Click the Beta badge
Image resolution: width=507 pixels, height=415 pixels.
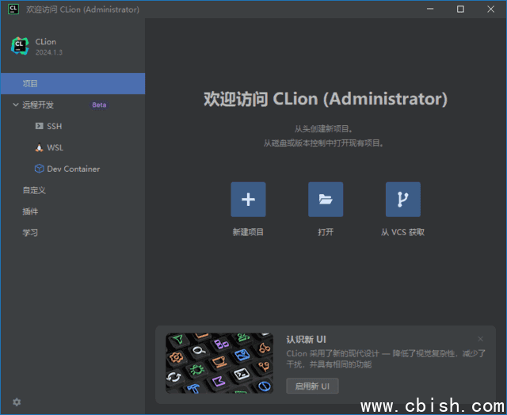pyautogui.click(x=99, y=105)
